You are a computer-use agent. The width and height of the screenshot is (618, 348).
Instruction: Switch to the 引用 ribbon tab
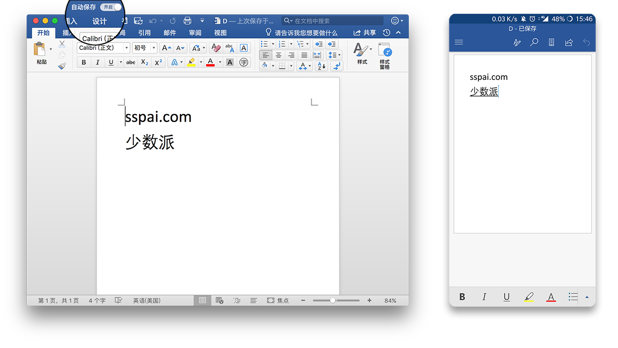(x=144, y=33)
